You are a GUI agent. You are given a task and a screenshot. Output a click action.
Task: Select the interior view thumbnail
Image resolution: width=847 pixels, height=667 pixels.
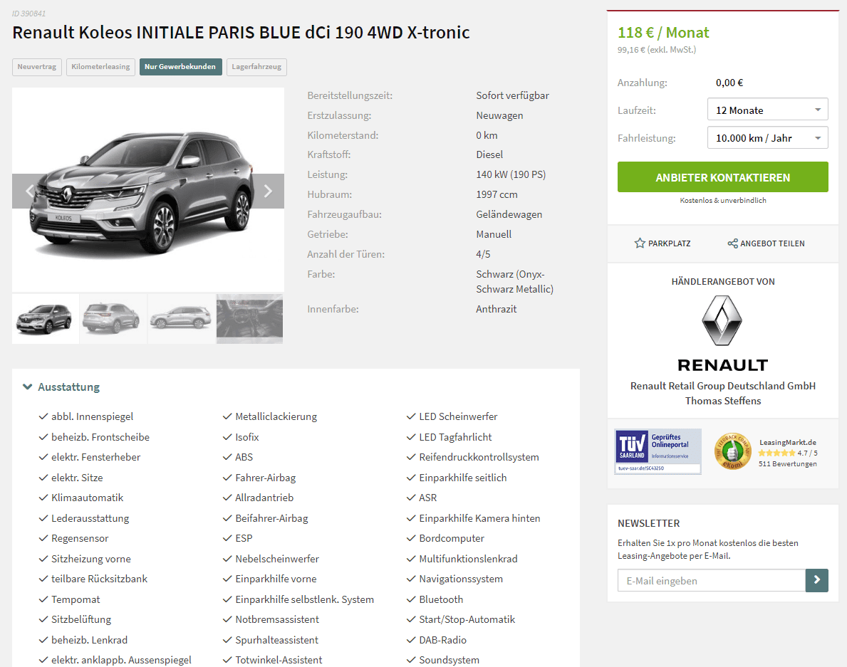click(x=249, y=318)
